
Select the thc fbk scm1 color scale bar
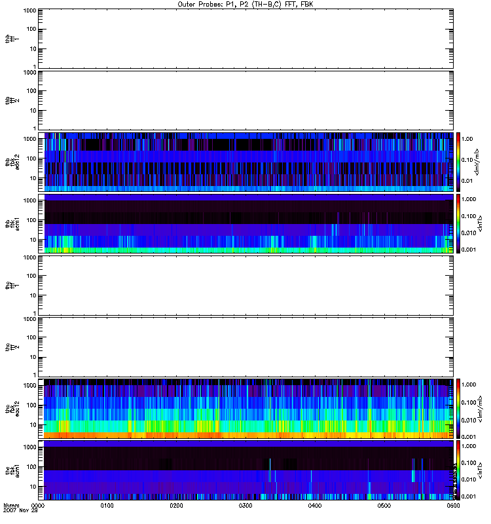(458, 470)
